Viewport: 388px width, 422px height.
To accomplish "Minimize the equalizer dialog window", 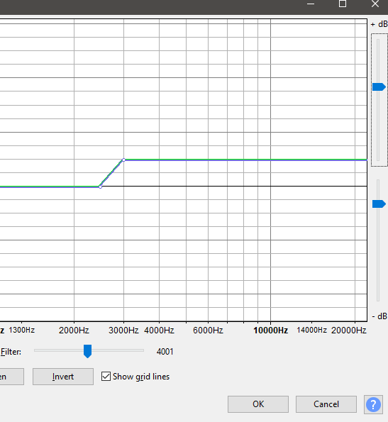I will tap(311, 4).
